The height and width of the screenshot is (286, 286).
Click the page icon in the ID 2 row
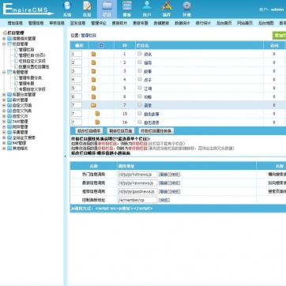pos(93,62)
